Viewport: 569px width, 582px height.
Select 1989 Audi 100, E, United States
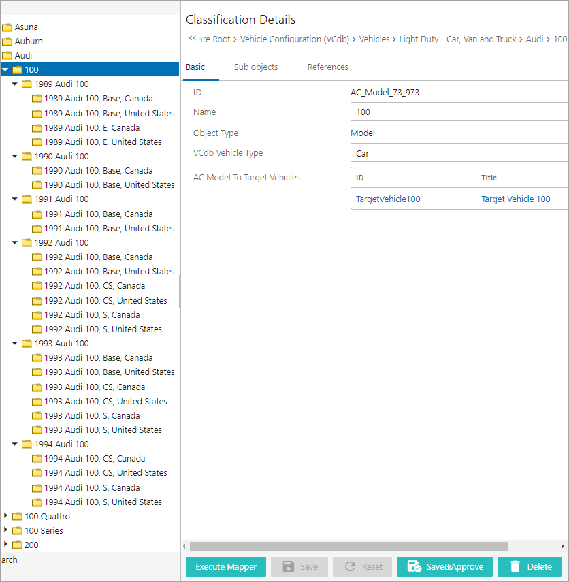[103, 142]
